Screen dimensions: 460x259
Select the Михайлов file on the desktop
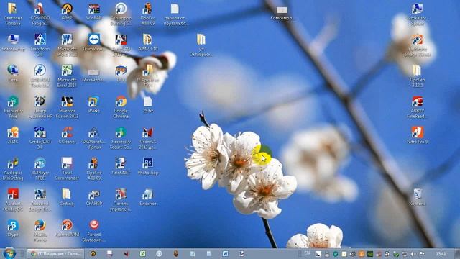point(94,75)
